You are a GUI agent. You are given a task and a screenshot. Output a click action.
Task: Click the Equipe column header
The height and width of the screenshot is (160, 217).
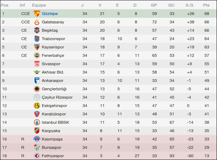(x=39, y=5)
